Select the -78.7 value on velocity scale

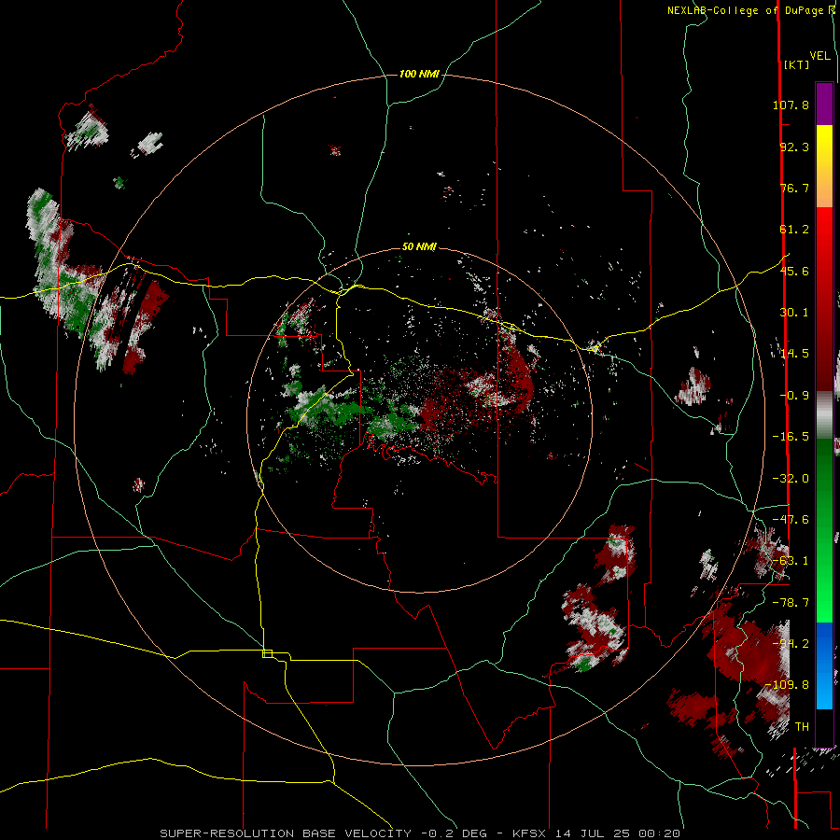[x=791, y=603]
